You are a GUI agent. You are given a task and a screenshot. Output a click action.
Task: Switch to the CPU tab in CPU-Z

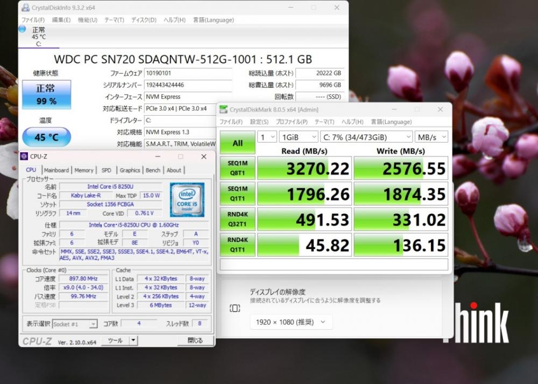click(x=31, y=170)
